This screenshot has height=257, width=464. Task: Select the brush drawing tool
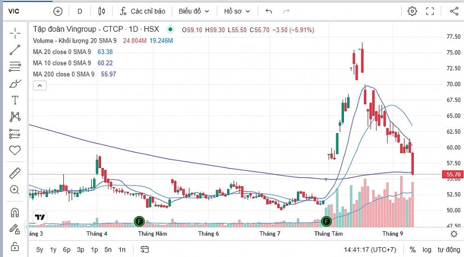tap(15, 83)
